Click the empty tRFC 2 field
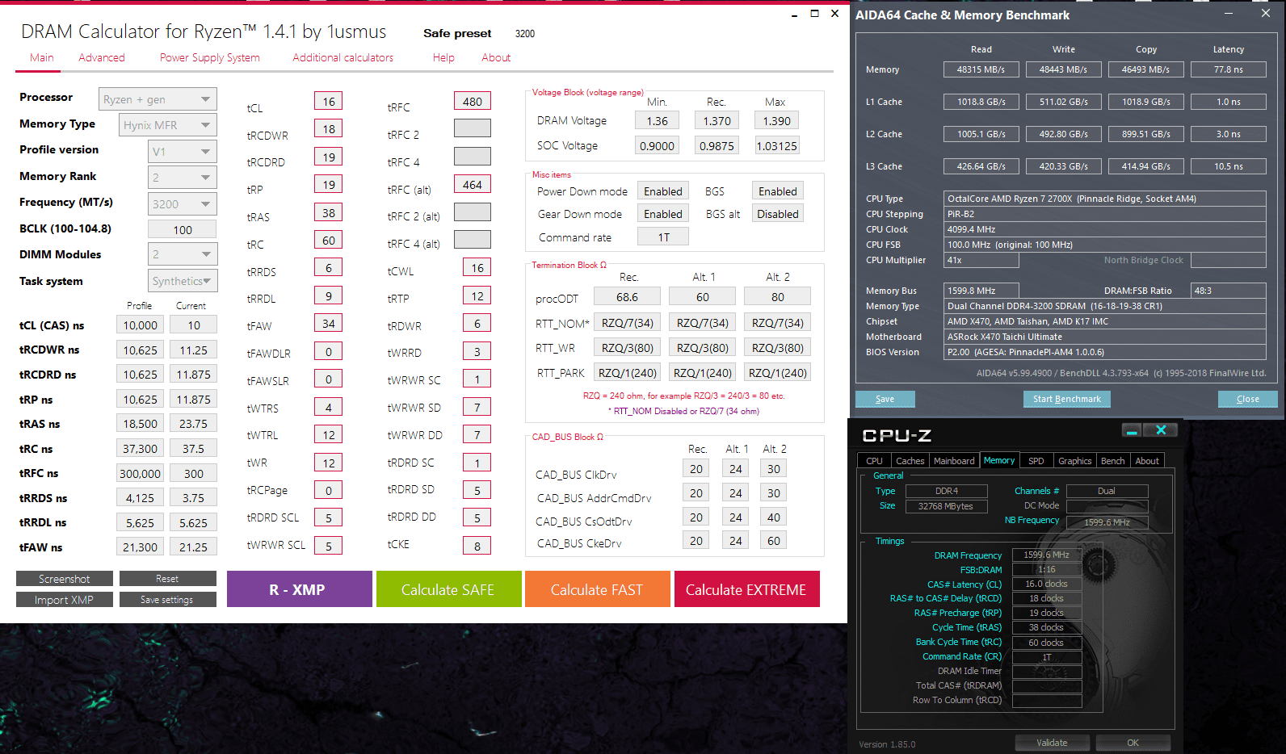Viewport: 1286px width, 754px height. click(473, 128)
